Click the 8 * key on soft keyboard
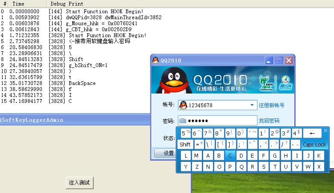Screen dimensions: 334x193 click(219, 133)
